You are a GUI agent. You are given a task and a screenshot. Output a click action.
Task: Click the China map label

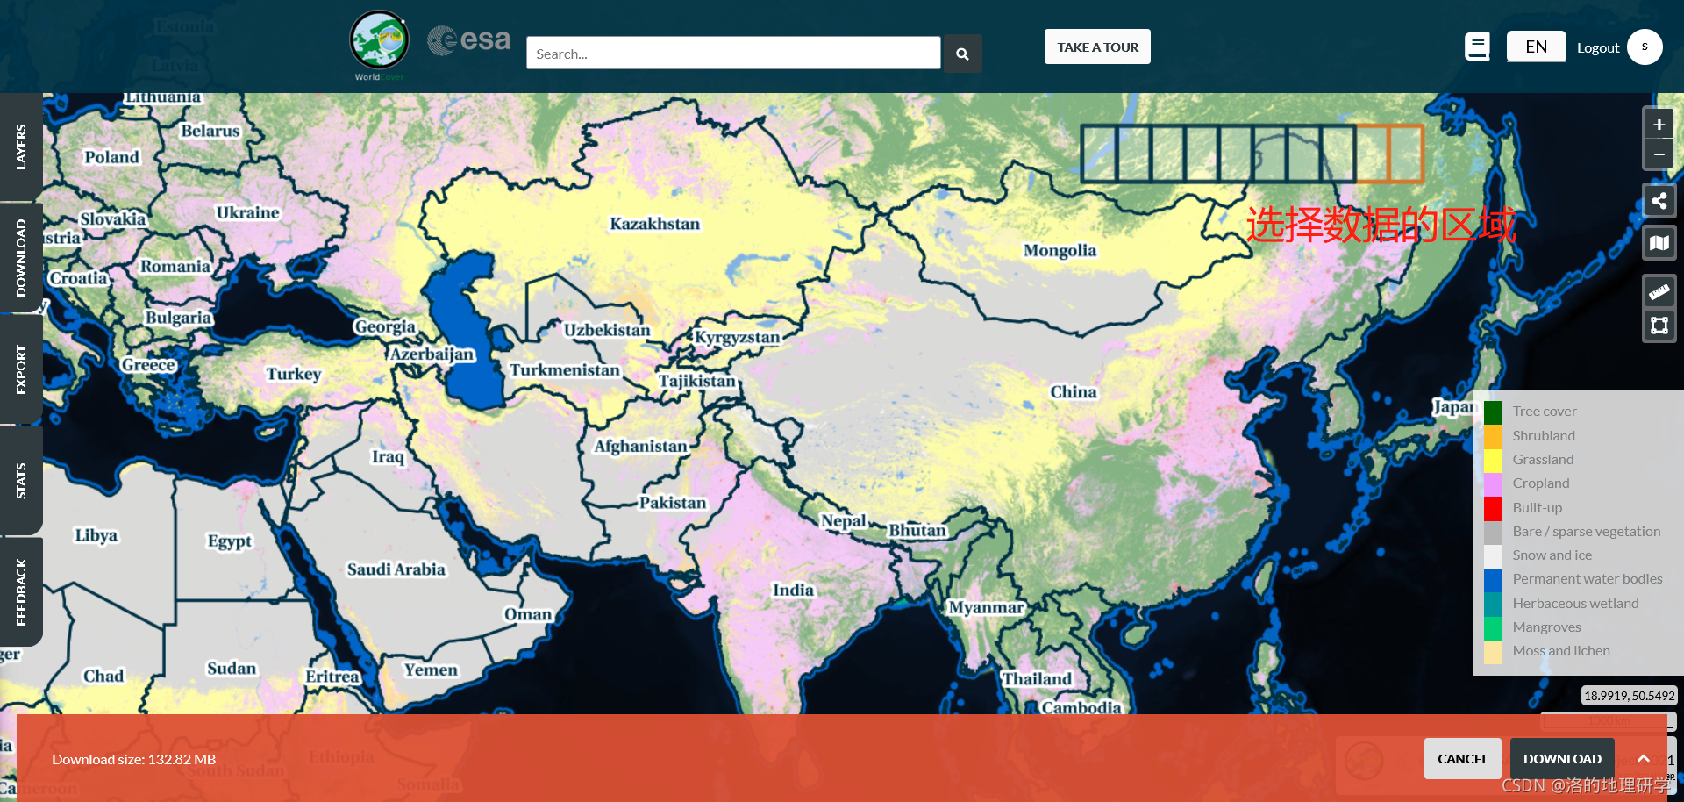[1074, 392]
